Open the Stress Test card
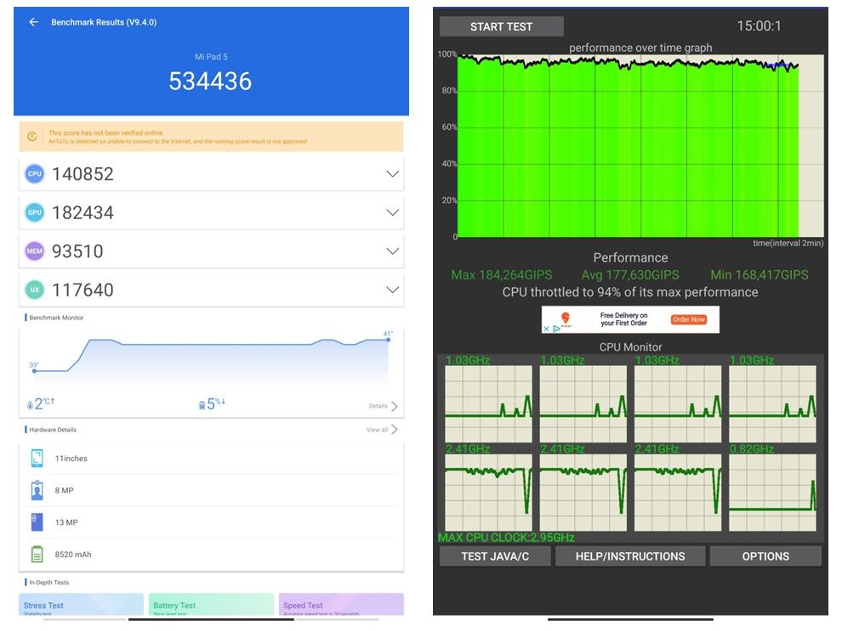Viewport: 842px width, 631px height. point(81,604)
